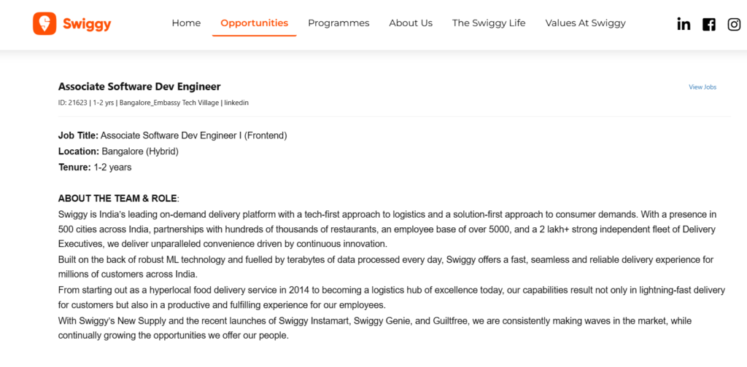
Task: Select the Opportunities nav tab
Action: coord(255,23)
